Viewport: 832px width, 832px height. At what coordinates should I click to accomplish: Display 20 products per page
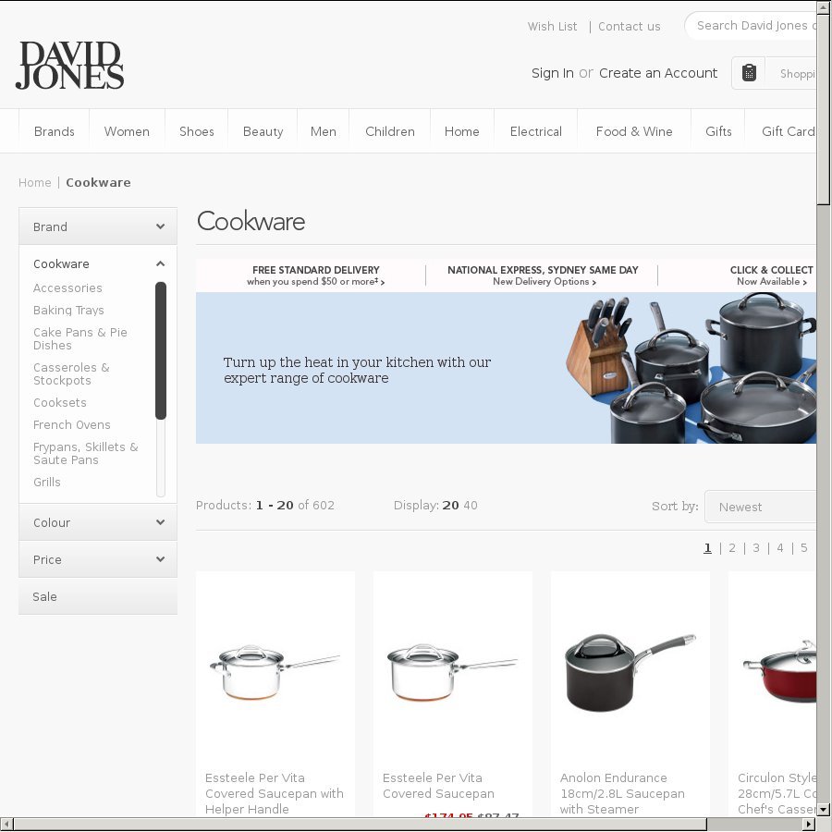point(450,505)
